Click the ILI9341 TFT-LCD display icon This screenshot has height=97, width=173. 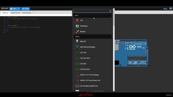(x=77, y=75)
